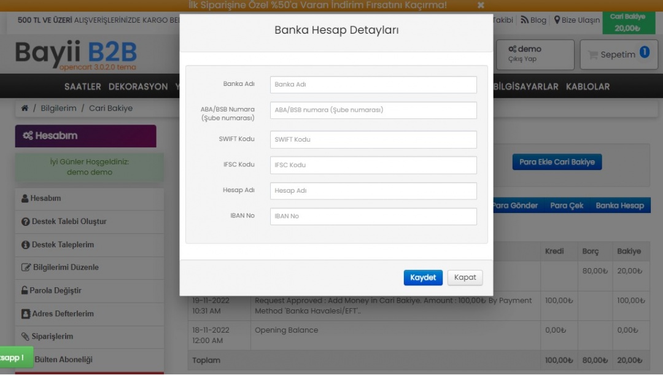Open the KABLOLAR menu category
Screen dimensions: 663x375
[587, 87]
